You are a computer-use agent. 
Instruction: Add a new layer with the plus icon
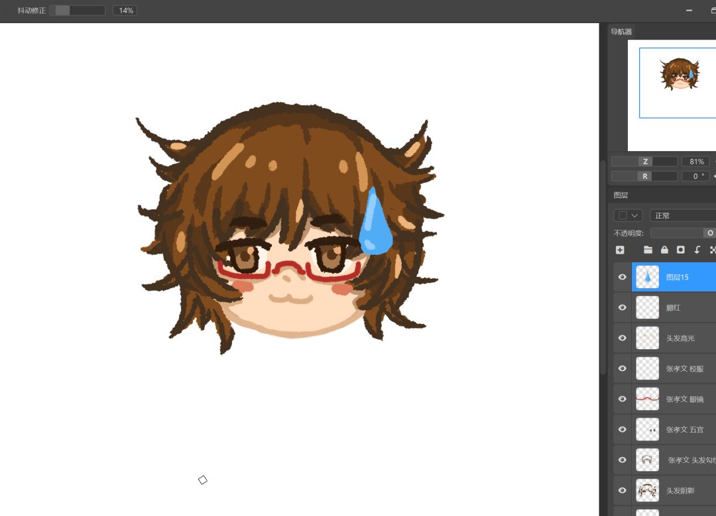(x=620, y=250)
